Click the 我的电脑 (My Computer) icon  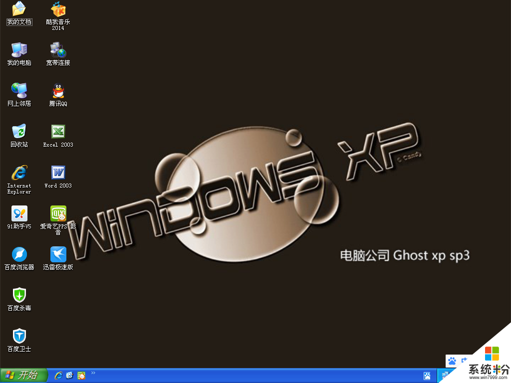(19, 50)
